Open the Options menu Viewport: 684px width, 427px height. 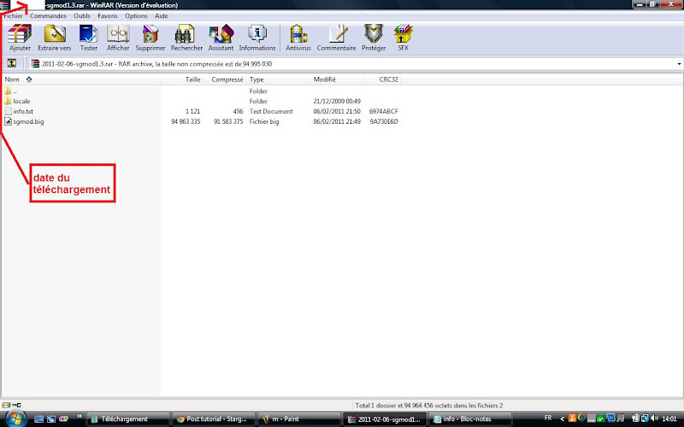coord(136,15)
